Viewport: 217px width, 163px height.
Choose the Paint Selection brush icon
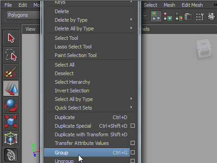coord(11,72)
